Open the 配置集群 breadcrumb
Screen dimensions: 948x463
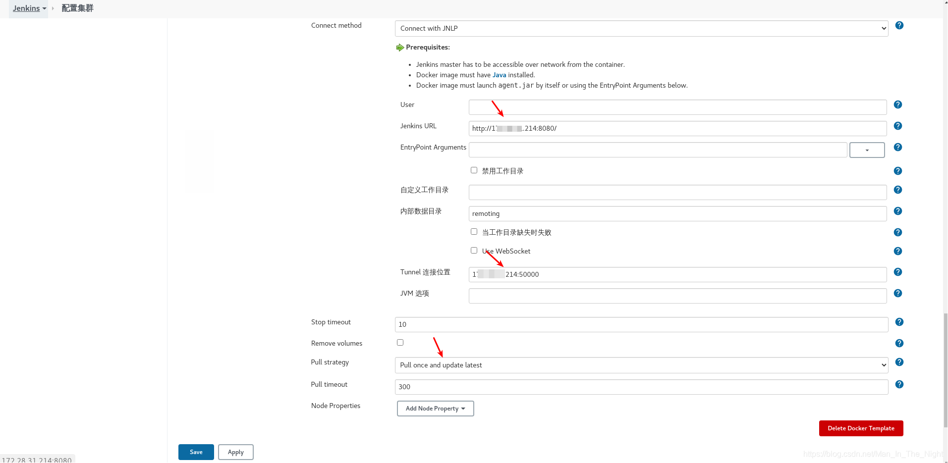click(77, 8)
